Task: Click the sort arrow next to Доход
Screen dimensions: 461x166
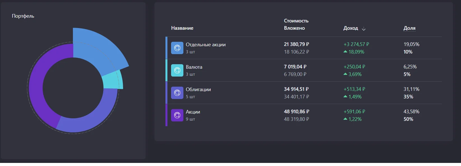Action: click(x=364, y=29)
